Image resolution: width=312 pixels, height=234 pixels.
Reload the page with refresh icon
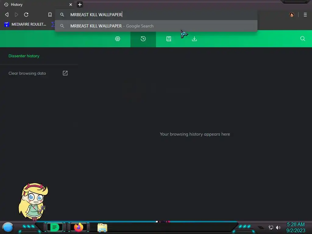click(x=26, y=15)
